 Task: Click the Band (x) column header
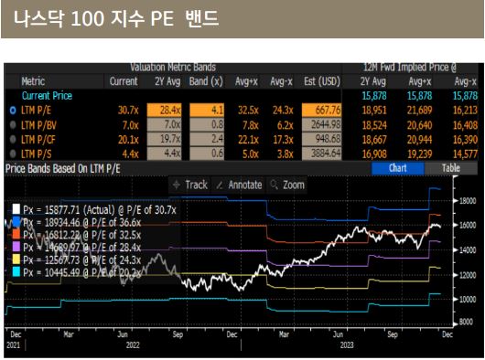click(x=206, y=81)
